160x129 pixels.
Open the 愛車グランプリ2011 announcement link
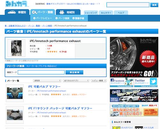[x=73, y=4]
